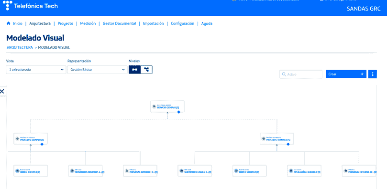Collapse SERVICIO EJEMPLO using its blue diamond
Viewport: 387px width, 189px height.
click(179, 112)
